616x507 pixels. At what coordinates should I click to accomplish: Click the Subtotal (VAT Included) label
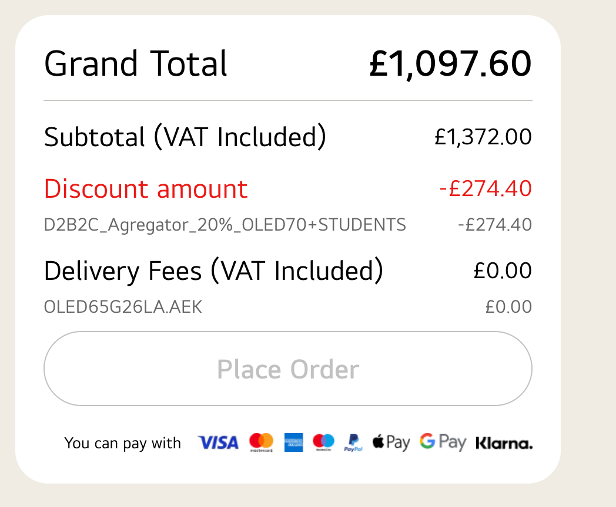[185, 137]
